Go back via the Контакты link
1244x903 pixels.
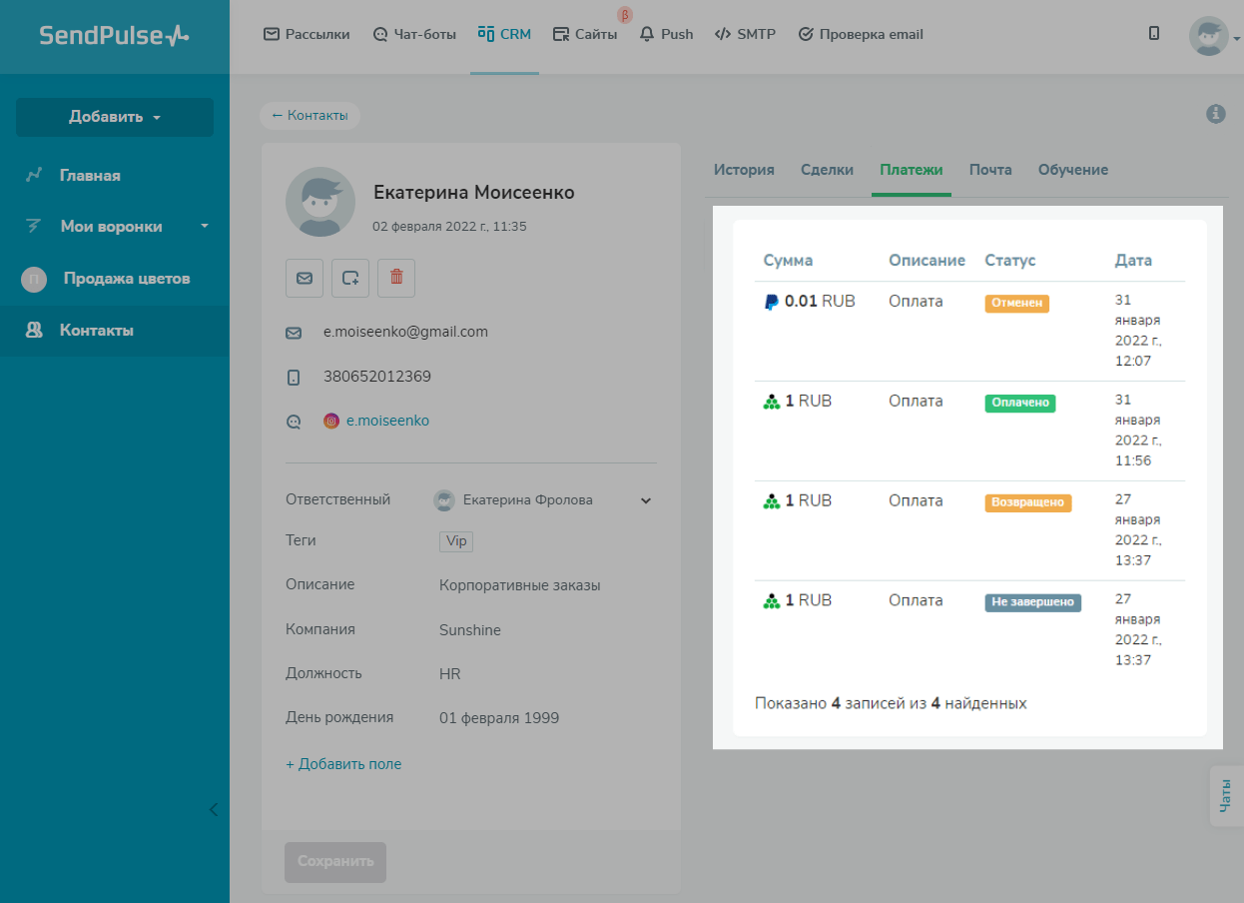coord(310,116)
